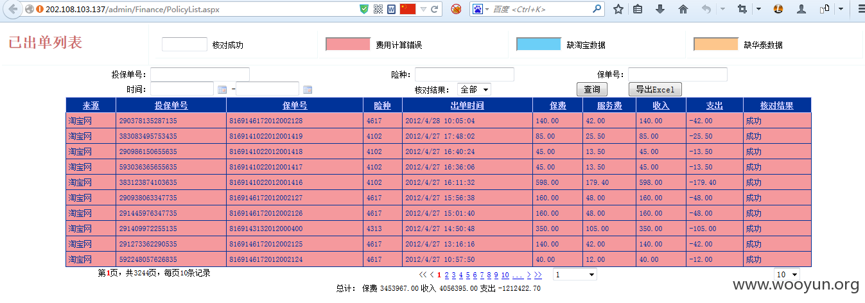Expand the dropdown beside the undo icon

(x=722, y=9)
